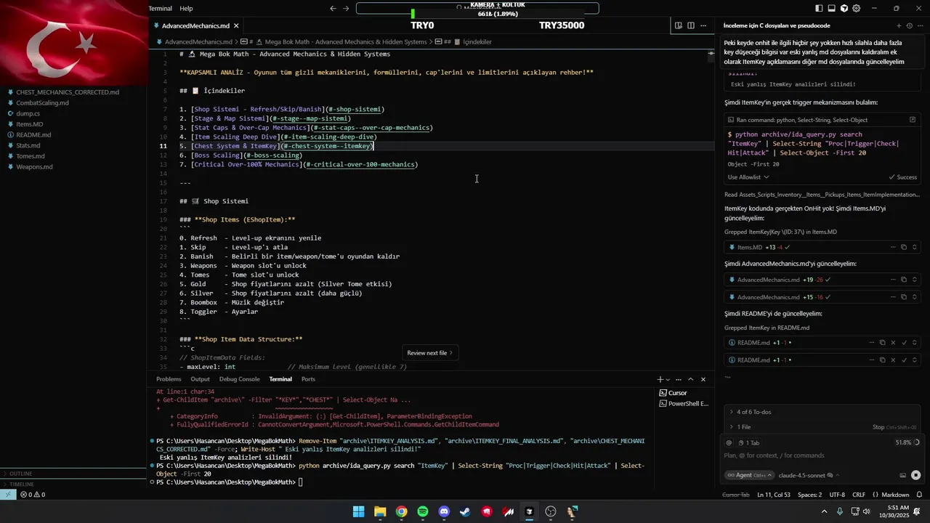Open Chrome from the taskbar
930x523 pixels.
(401, 512)
